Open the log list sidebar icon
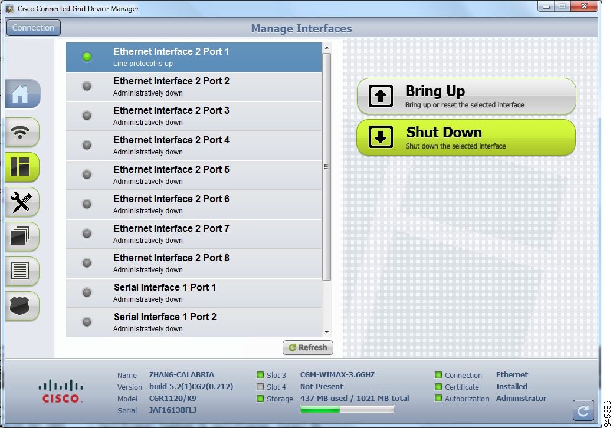Viewport: 613px width, 428px height. [x=22, y=271]
